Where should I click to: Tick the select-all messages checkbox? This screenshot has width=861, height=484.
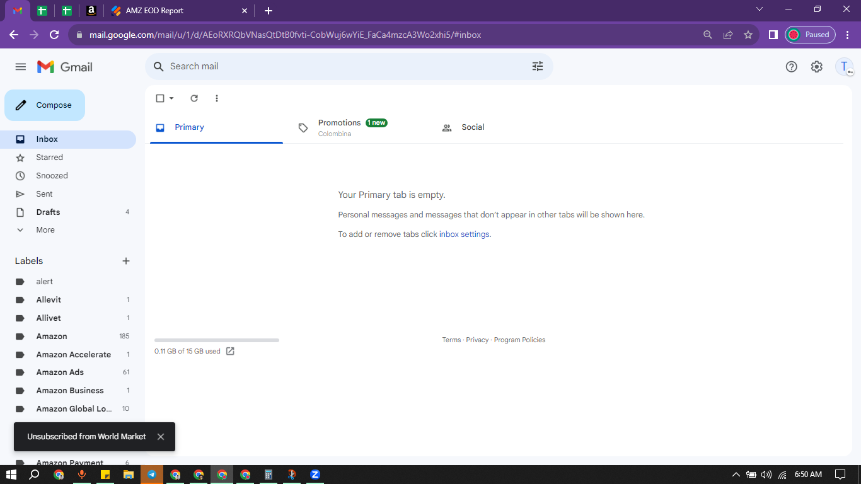[160, 98]
